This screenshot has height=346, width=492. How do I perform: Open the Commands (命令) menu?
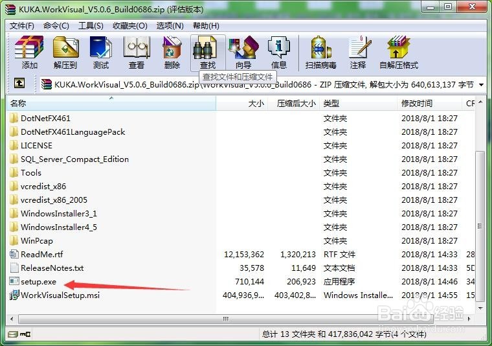click(x=56, y=26)
